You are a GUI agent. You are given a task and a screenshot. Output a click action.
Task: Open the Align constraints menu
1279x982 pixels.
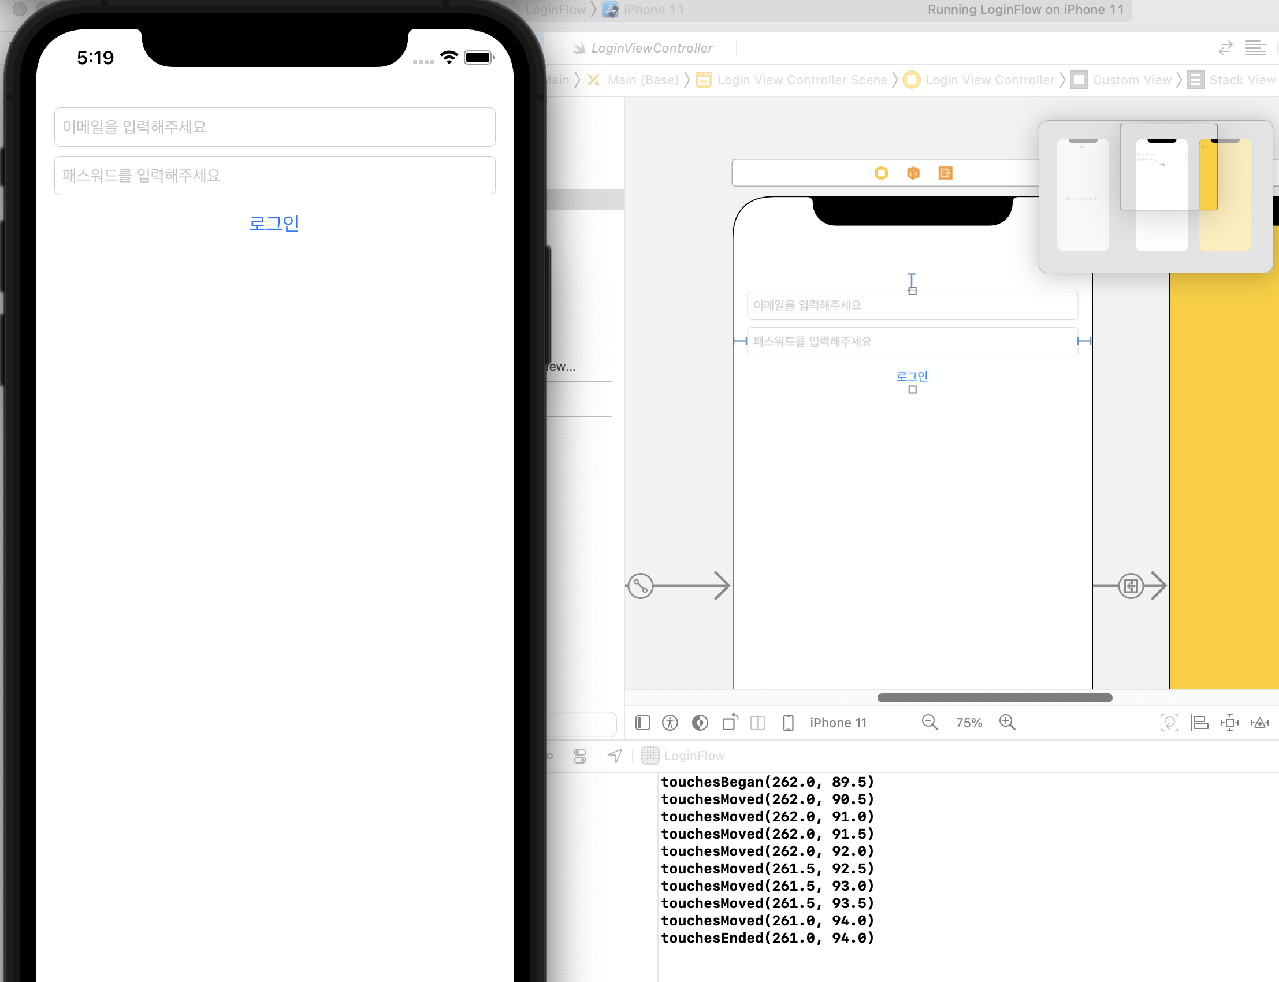[x=1199, y=723]
